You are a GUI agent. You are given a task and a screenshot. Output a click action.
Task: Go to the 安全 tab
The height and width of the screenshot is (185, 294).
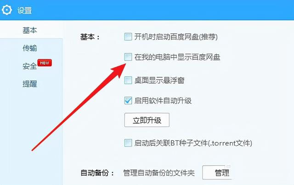coord(29,66)
